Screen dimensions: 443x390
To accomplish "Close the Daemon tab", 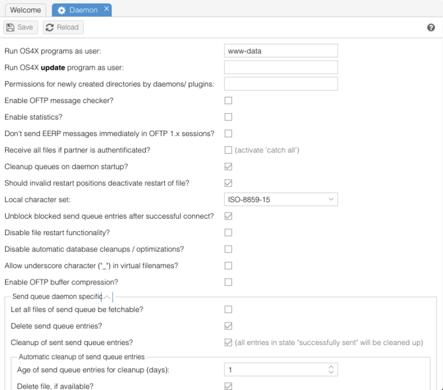I will tap(106, 9).
